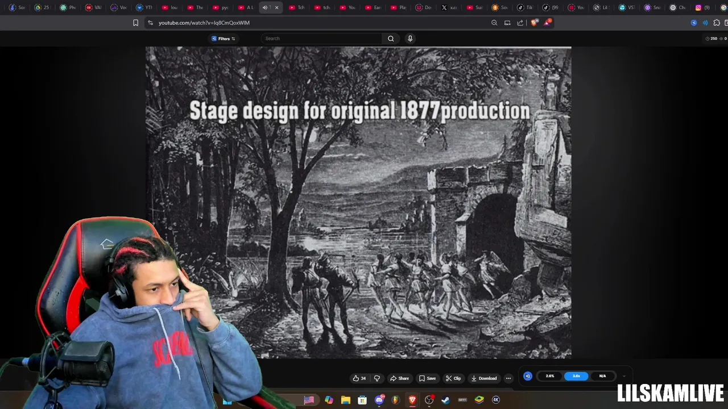Open the extensions puzzle piece menu
This screenshot has width=728, height=409.
pyautogui.click(x=717, y=23)
